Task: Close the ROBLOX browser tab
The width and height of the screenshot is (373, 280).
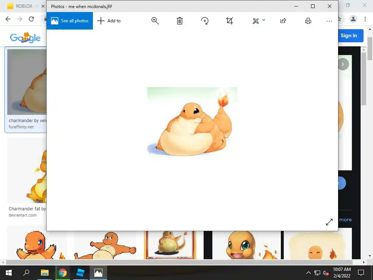Action: [x=43, y=6]
